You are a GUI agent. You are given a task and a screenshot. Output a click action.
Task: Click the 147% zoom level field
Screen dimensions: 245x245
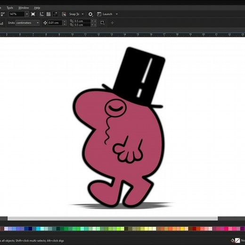(16, 14)
